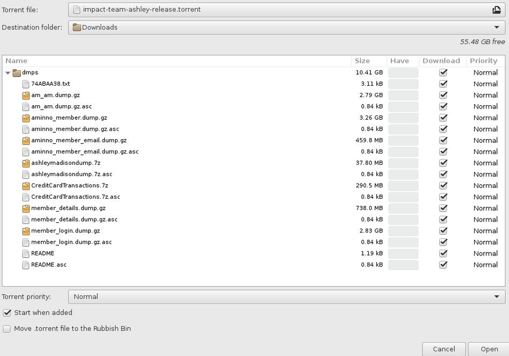
Task: Select the 1.19 kB size cell
Action: [372, 253]
